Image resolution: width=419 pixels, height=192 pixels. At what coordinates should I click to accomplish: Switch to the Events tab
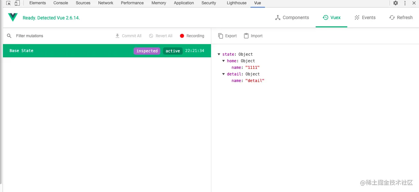coord(365,17)
